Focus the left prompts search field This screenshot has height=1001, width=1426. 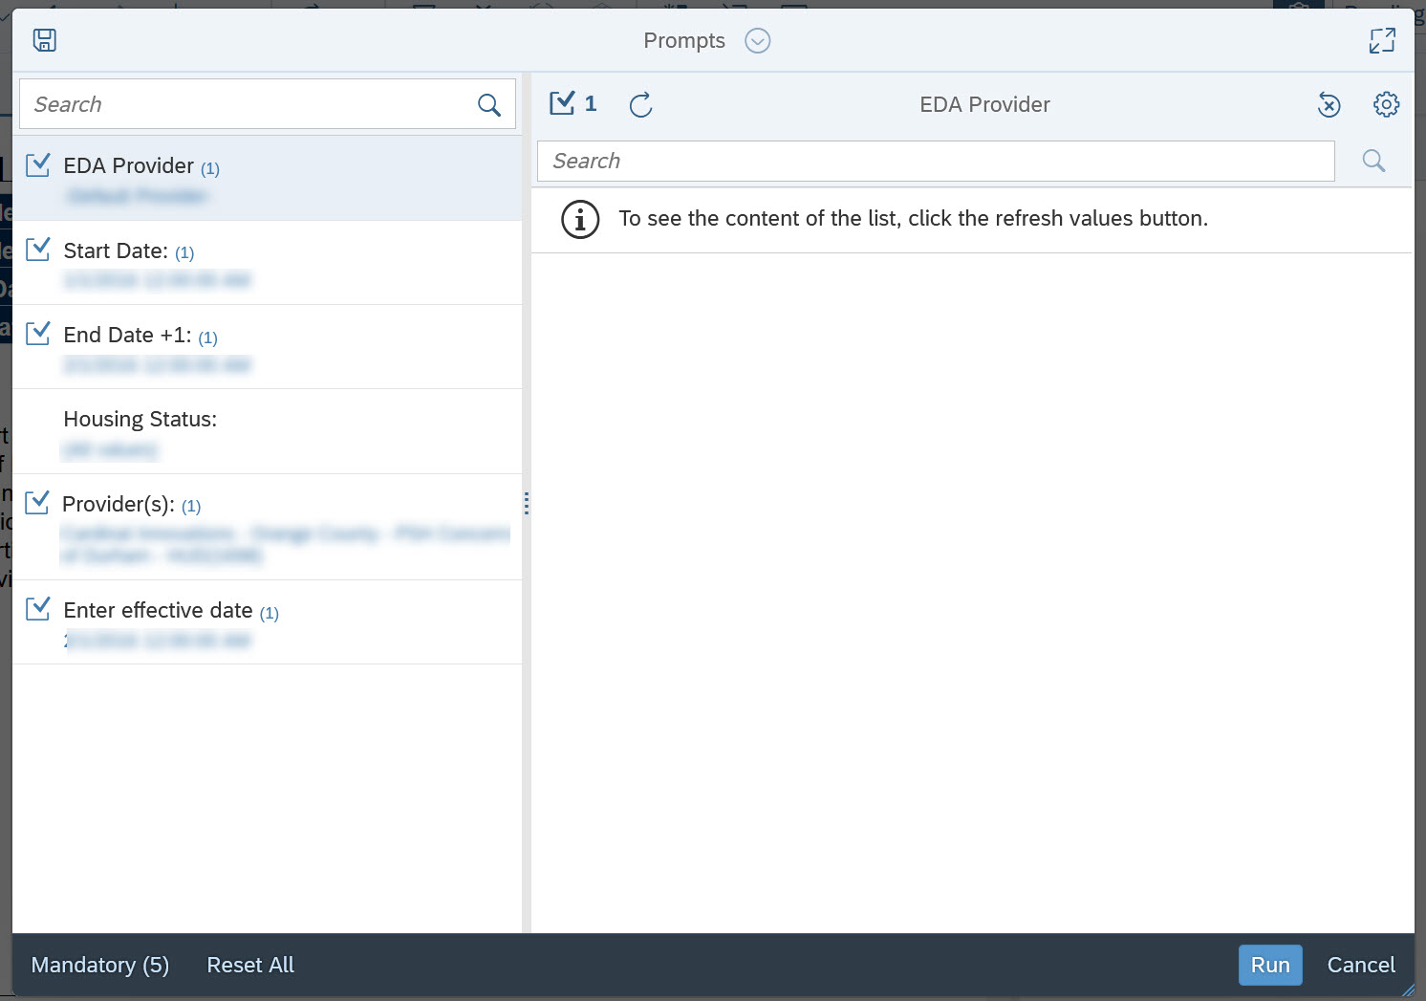click(268, 103)
